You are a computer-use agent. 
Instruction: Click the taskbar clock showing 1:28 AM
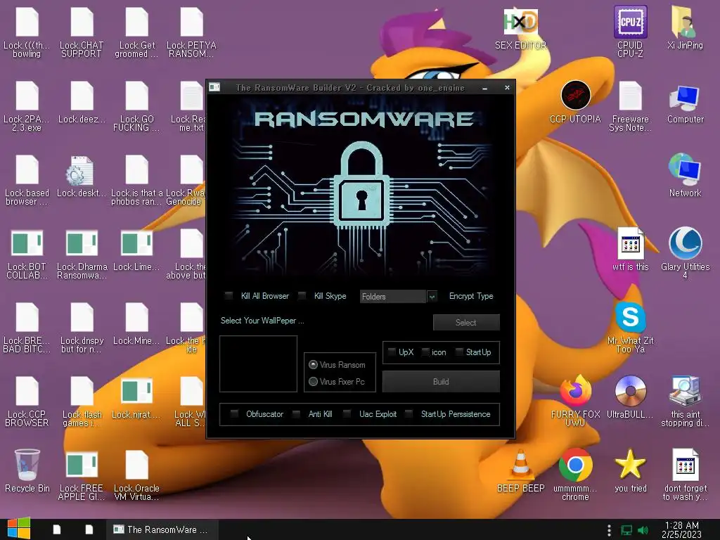coord(681,529)
